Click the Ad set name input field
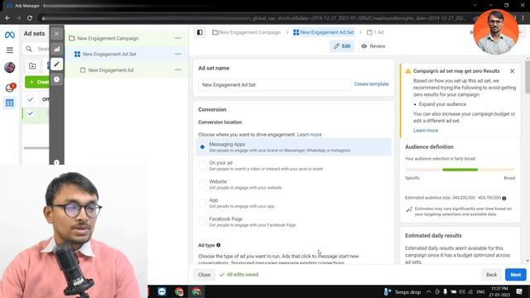 click(x=274, y=84)
